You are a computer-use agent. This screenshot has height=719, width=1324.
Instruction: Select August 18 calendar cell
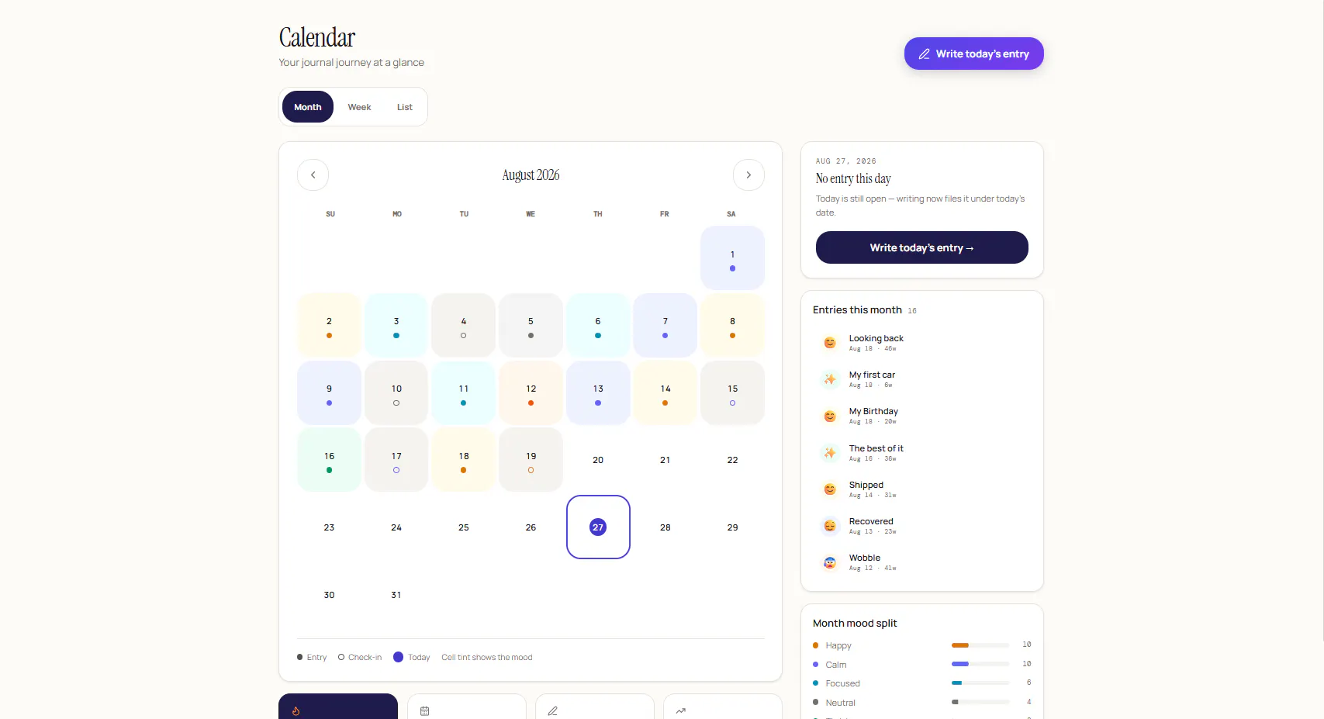tap(463, 460)
